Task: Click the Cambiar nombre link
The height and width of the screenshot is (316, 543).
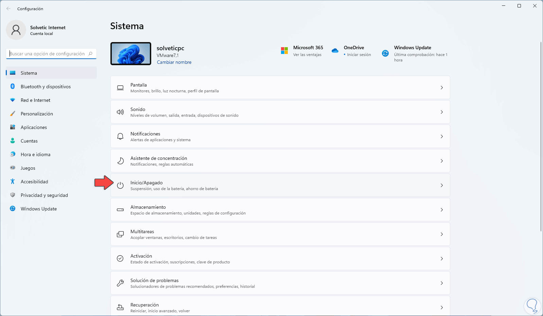Action: tap(174, 62)
